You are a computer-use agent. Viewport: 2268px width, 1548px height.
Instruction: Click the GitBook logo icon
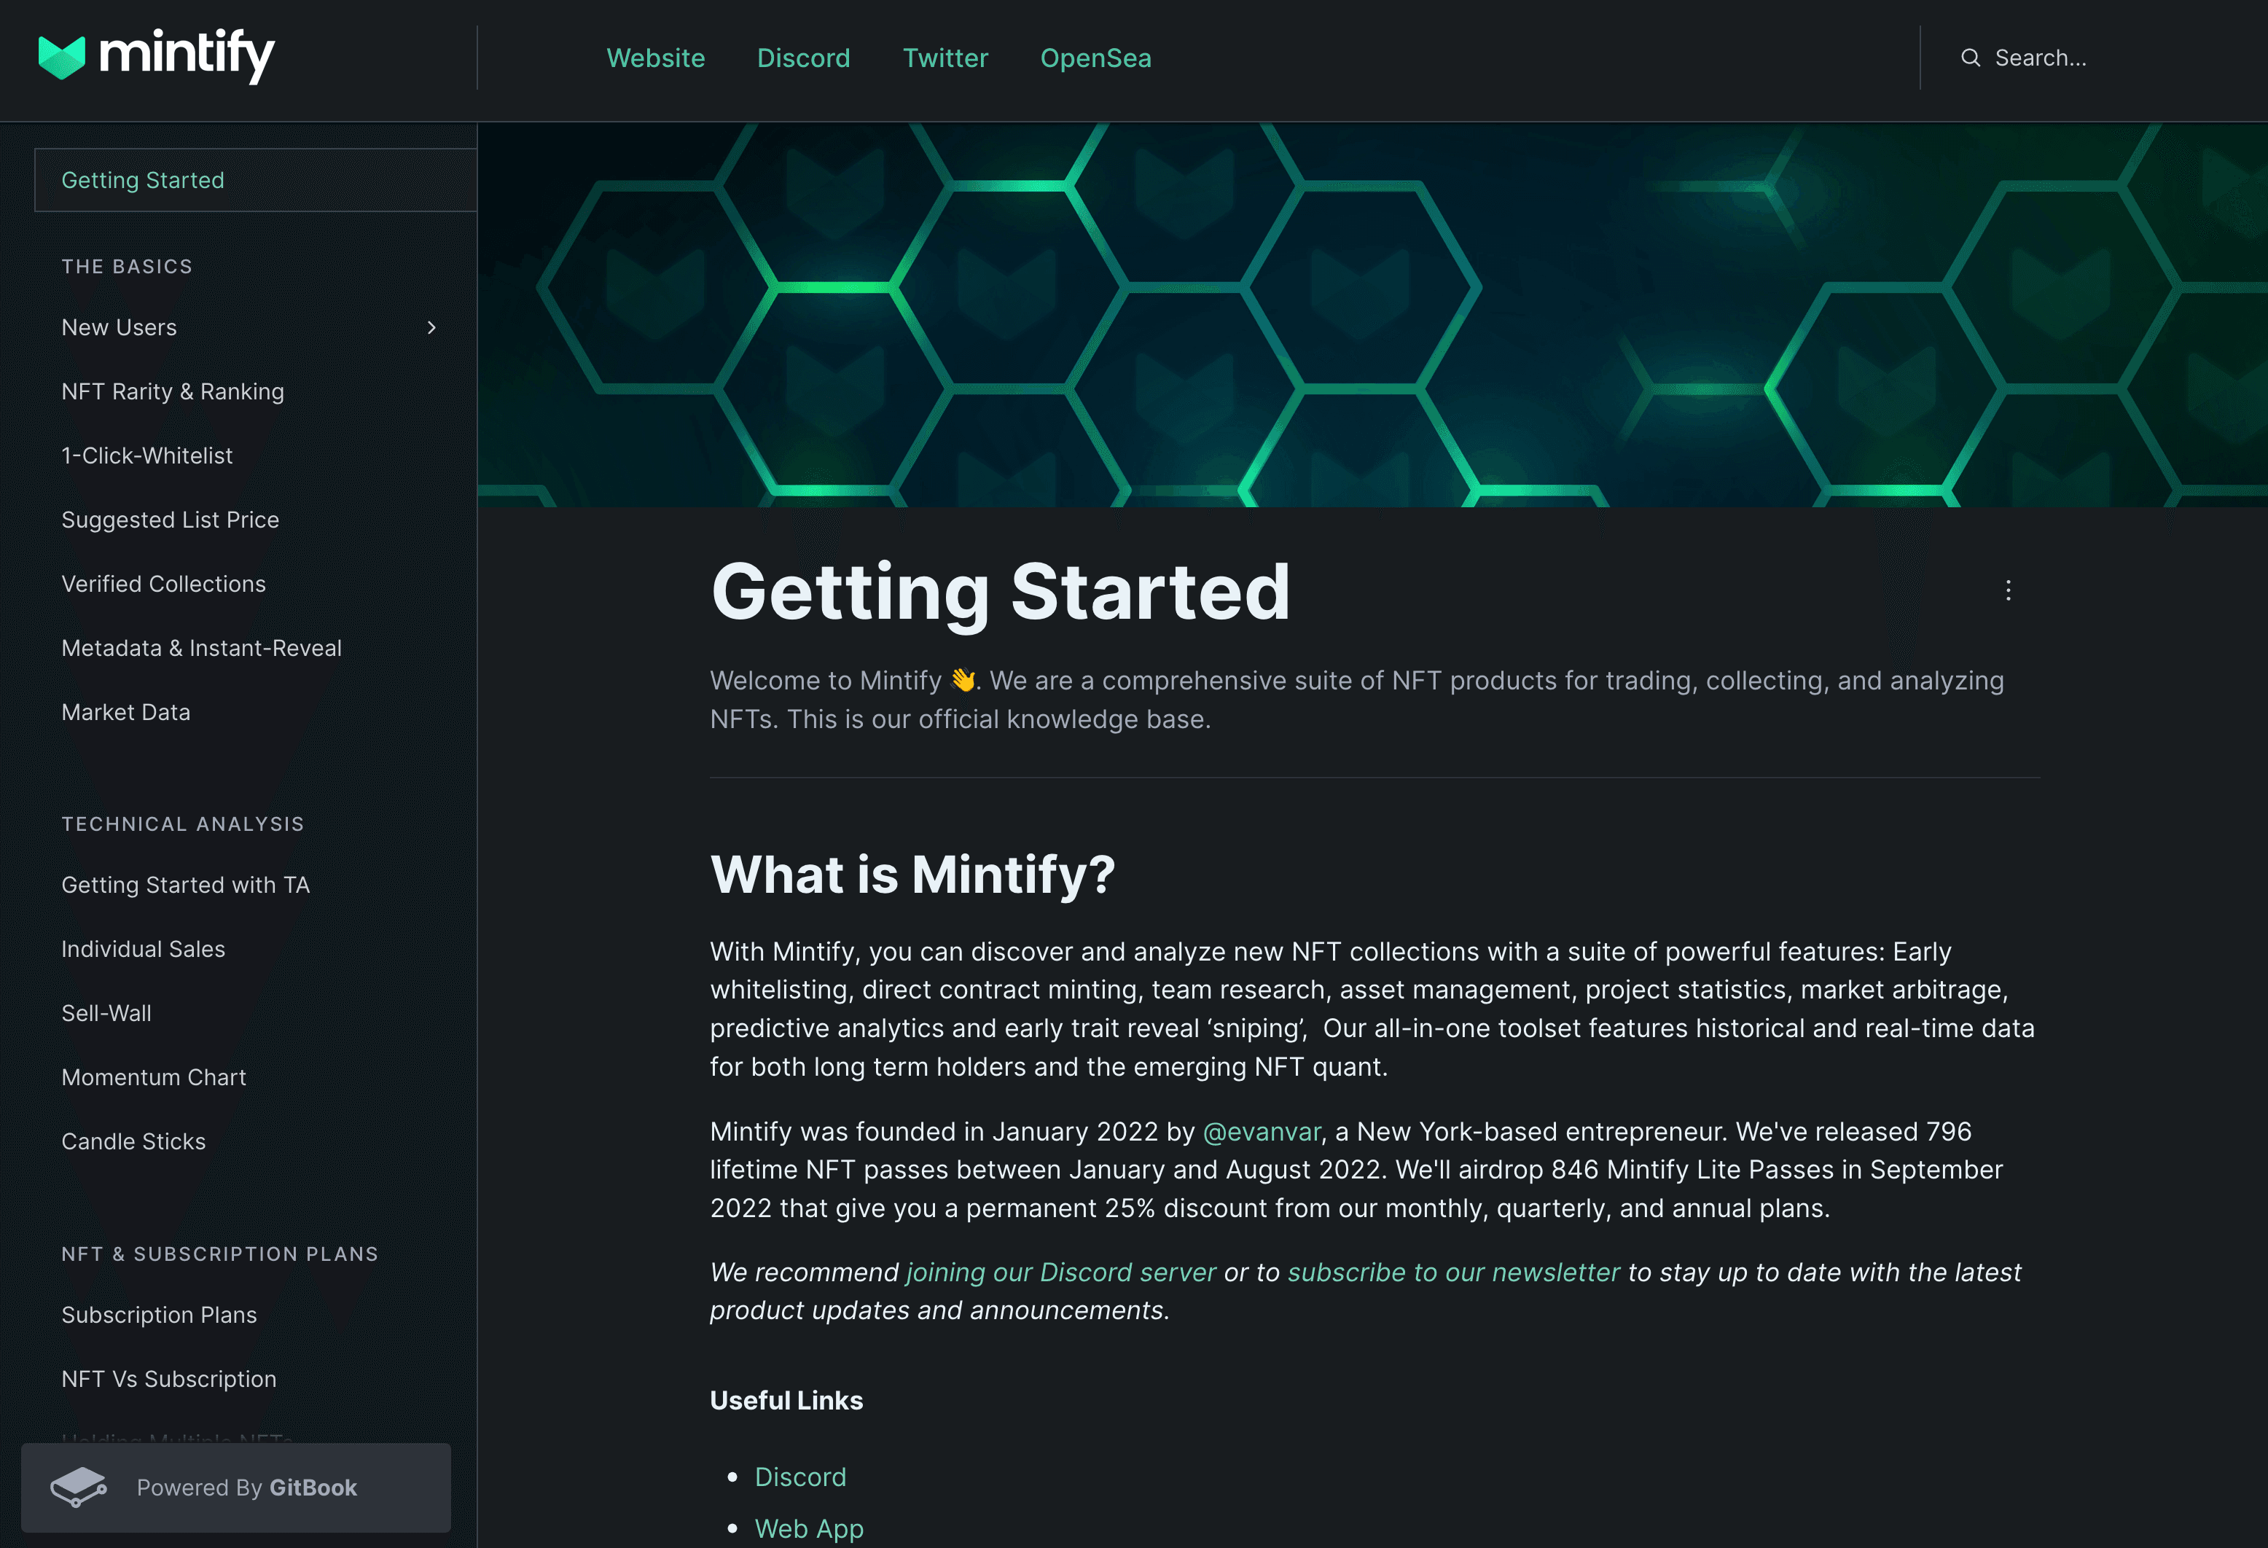(79, 1487)
